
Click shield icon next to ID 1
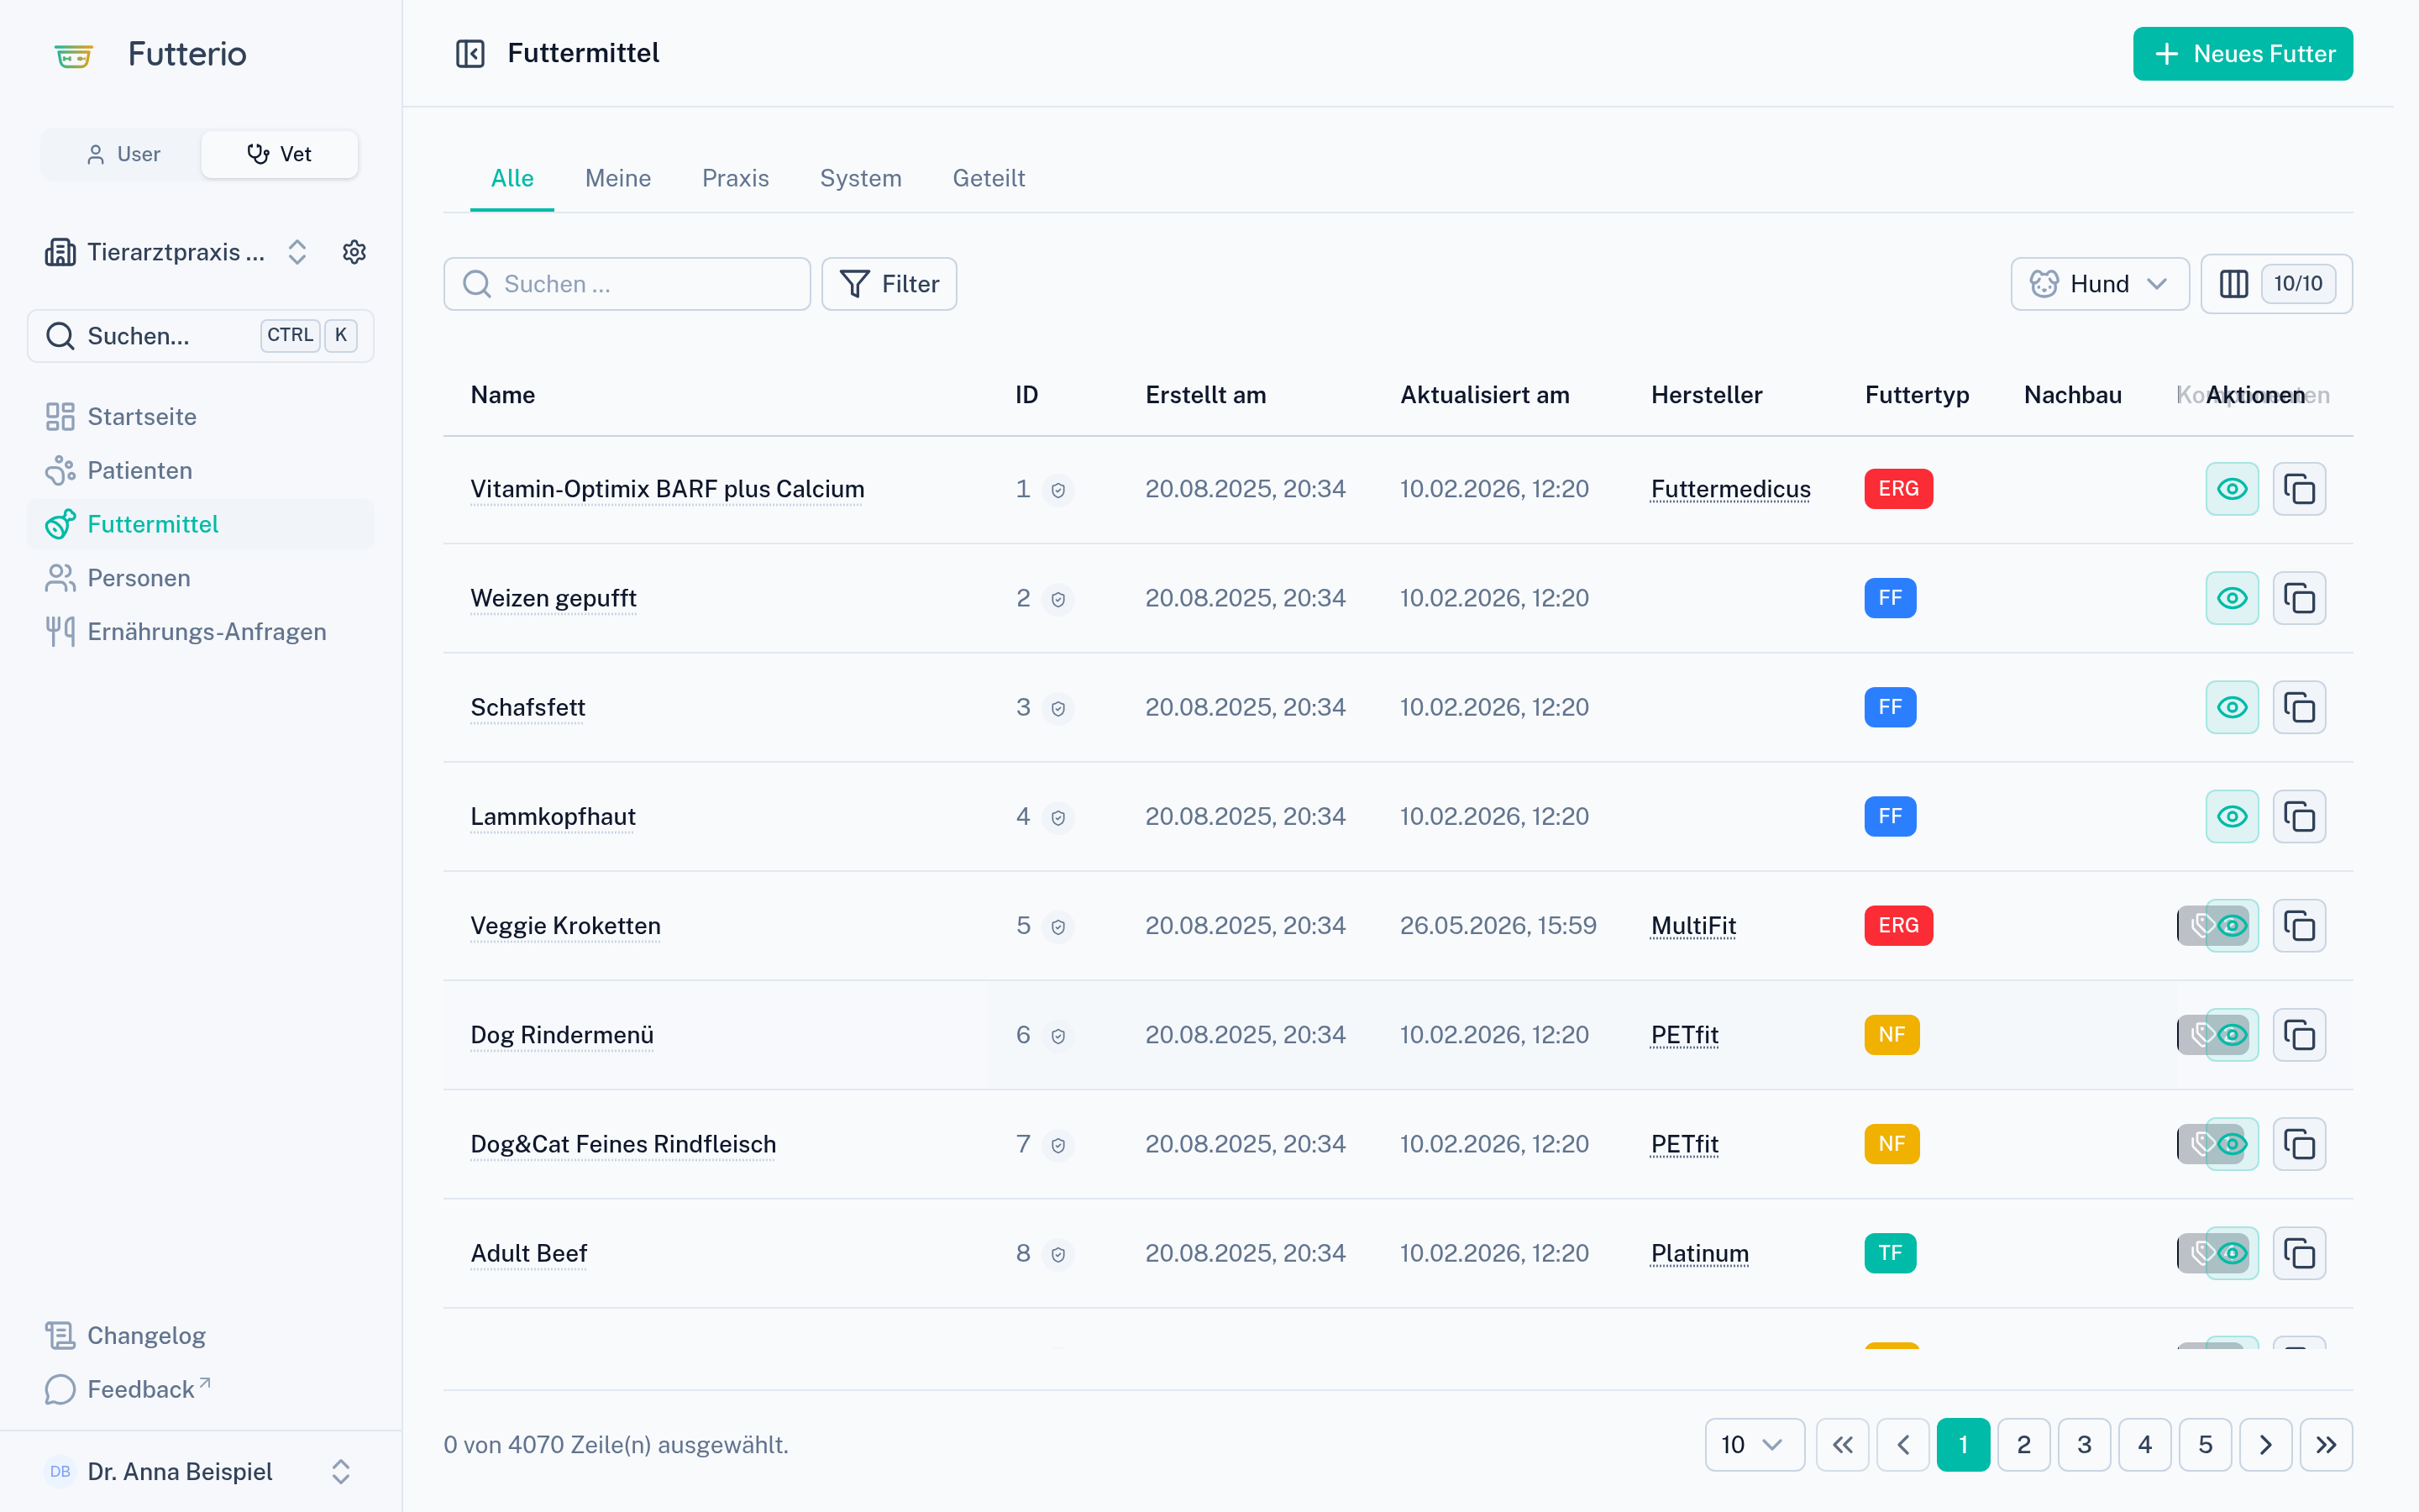pos(1057,490)
